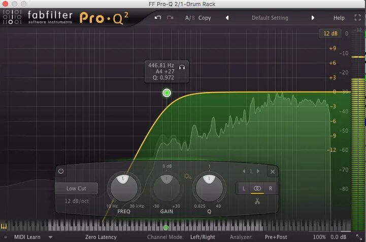The image size is (366, 242).
Task: Toggle the band power bypass button
Action: 61,171
